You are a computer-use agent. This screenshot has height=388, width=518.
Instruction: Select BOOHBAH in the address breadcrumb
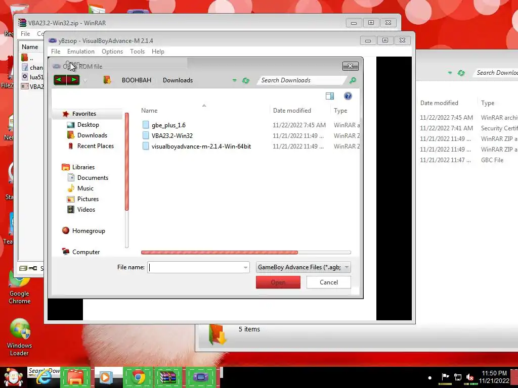[137, 80]
